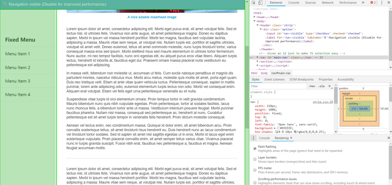Open the Properties sidebar tab

pos(325,79)
